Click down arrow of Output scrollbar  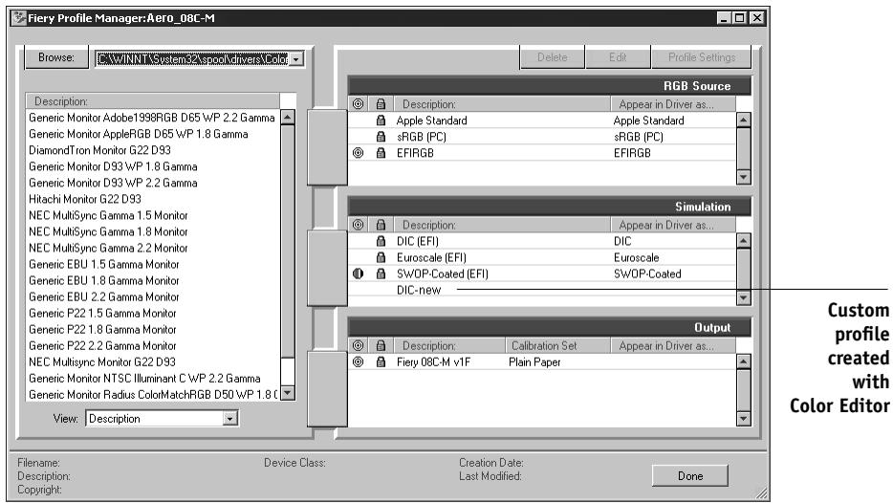tap(743, 419)
